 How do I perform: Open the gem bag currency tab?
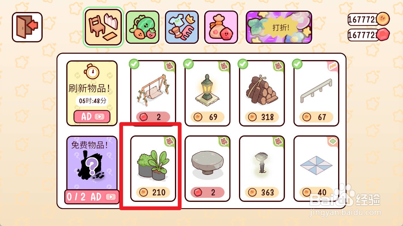[x=221, y=27]
